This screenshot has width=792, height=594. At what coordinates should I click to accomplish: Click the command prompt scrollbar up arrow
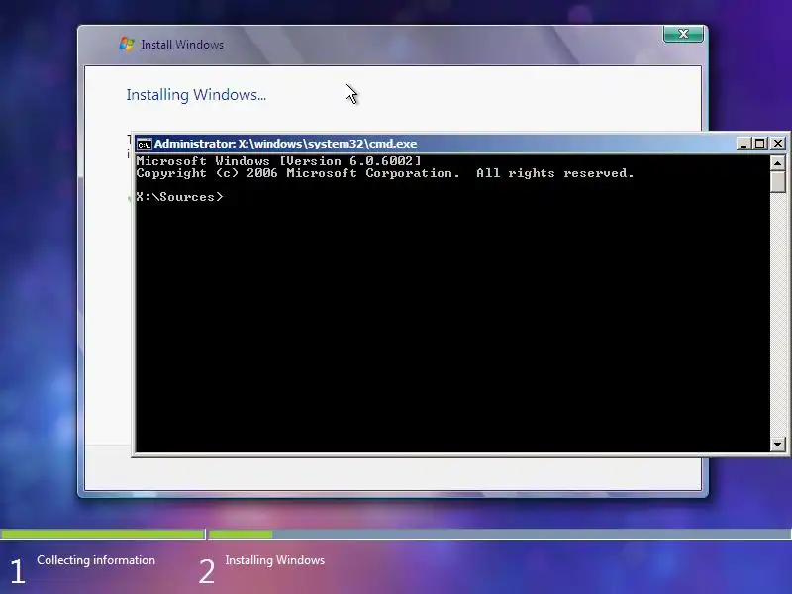click(778, 163)
